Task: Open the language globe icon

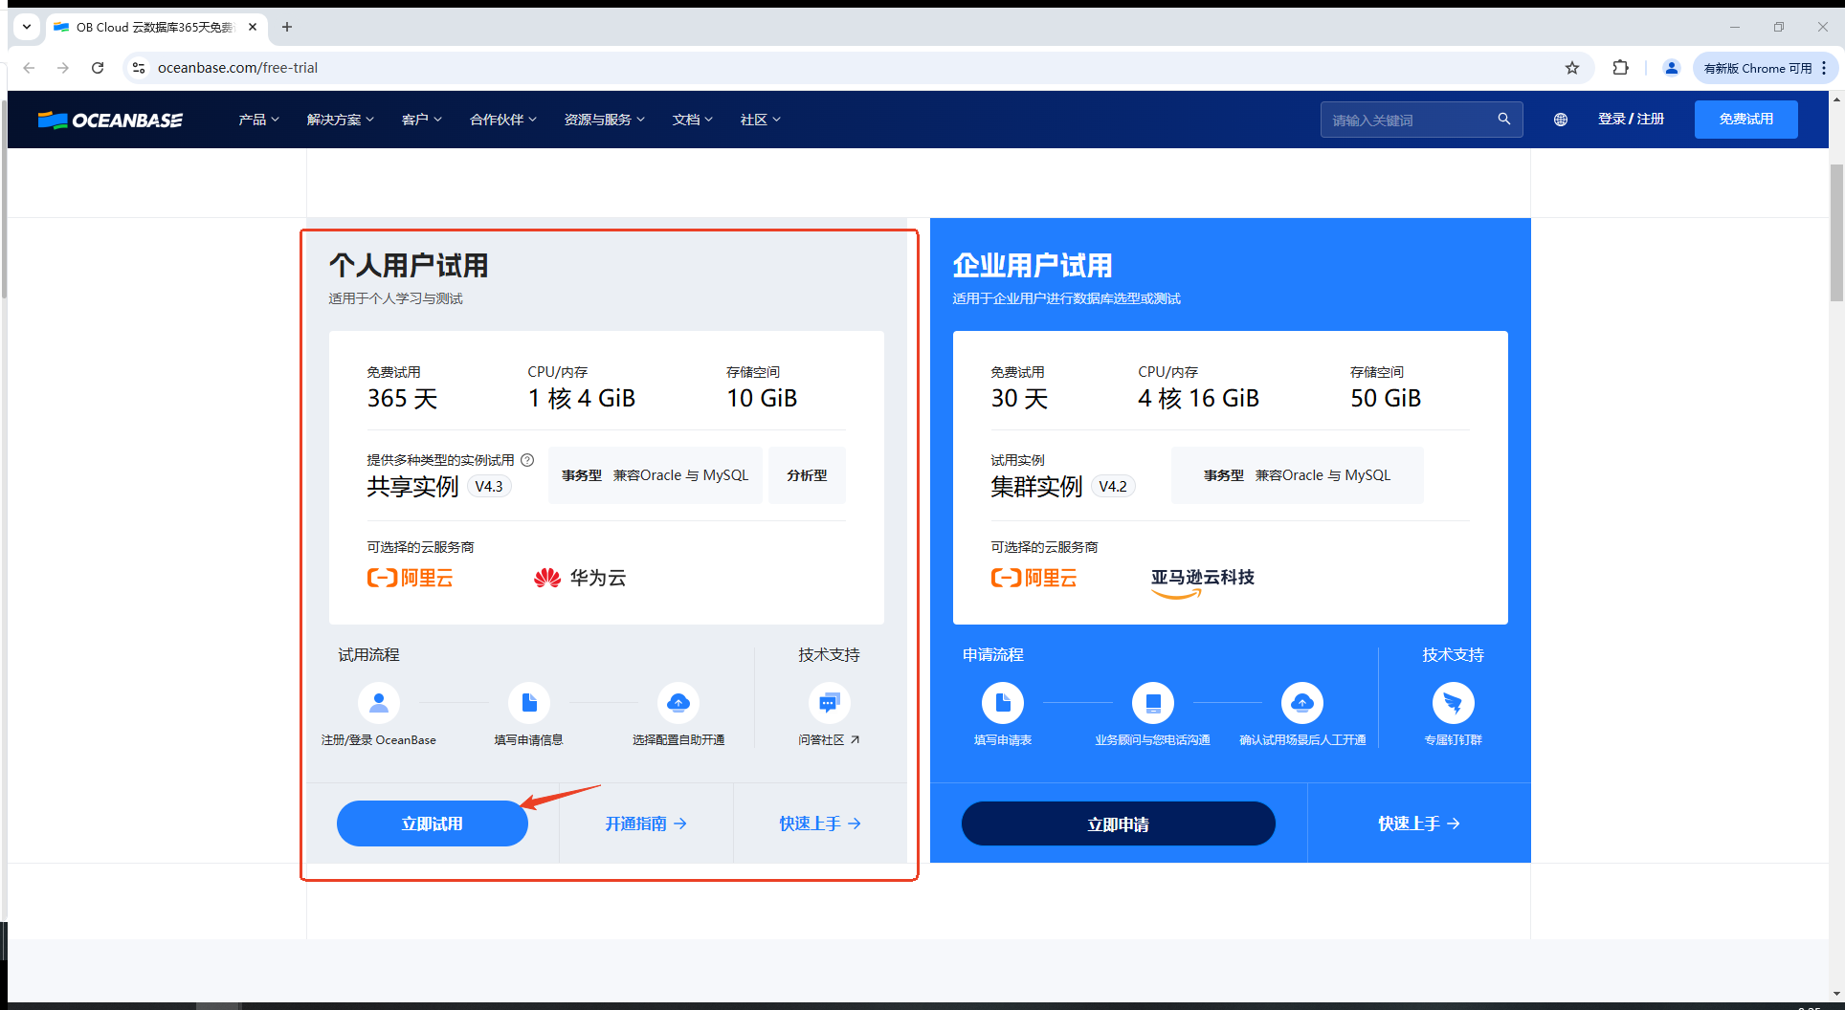Action: pyautogui.click(x=1561, y=120)
